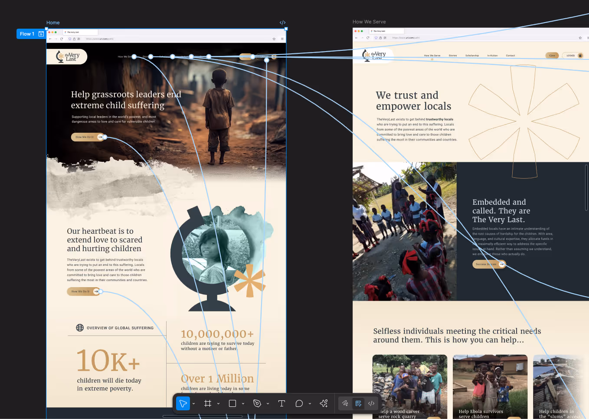Select the Frame tool

(x=208, y=403)
